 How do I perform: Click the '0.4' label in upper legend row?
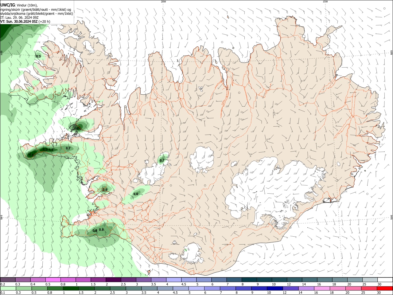33,284
